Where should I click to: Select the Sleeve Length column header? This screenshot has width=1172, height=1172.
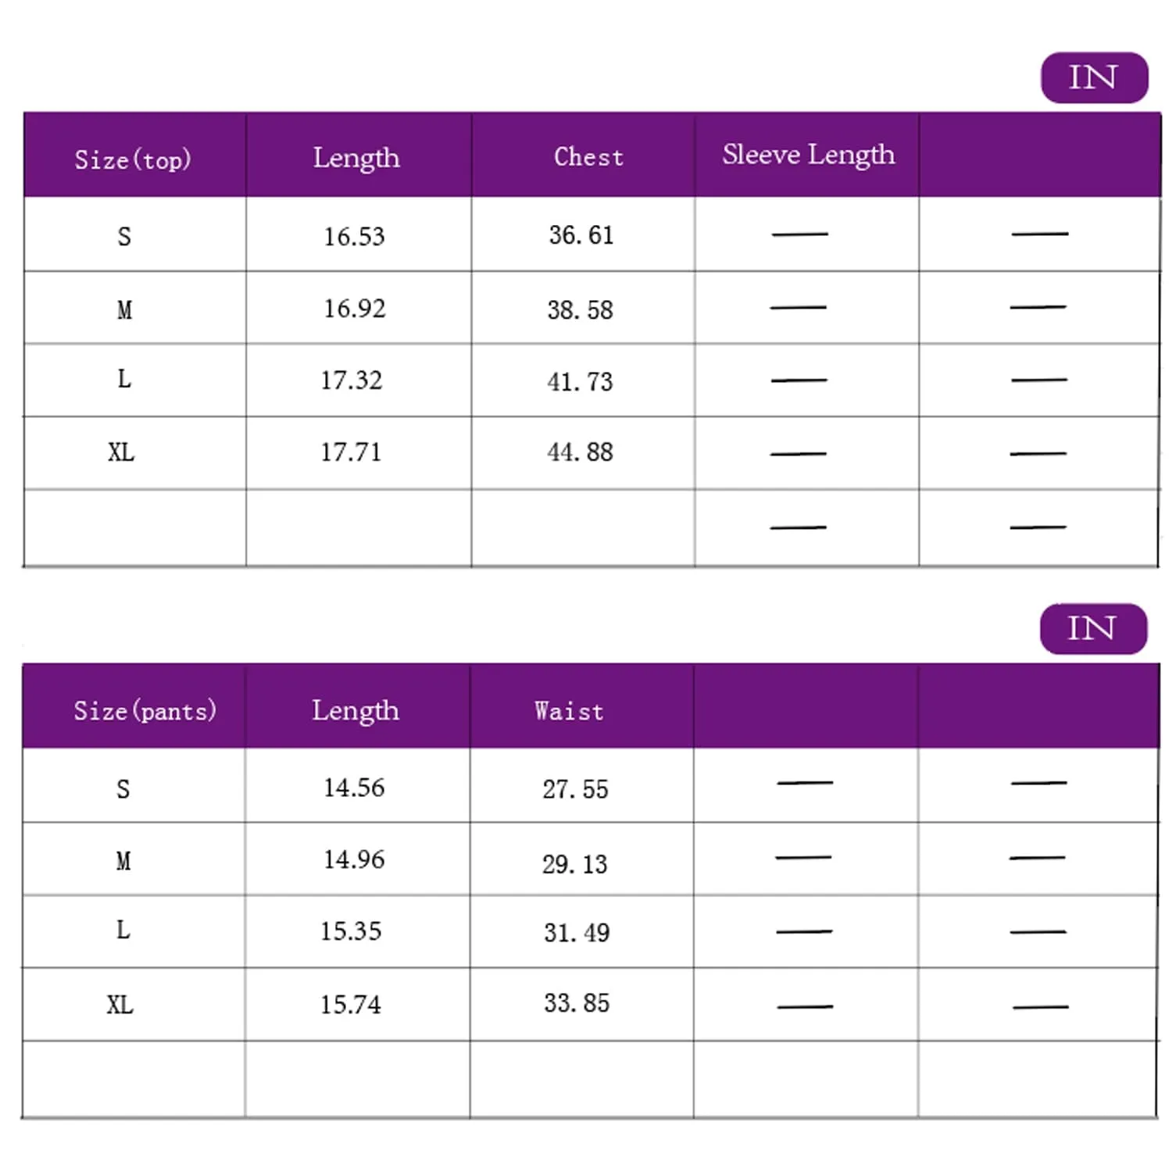coord(808,155)
